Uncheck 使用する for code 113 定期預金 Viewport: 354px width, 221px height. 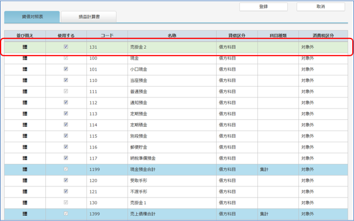coord(66,114)
